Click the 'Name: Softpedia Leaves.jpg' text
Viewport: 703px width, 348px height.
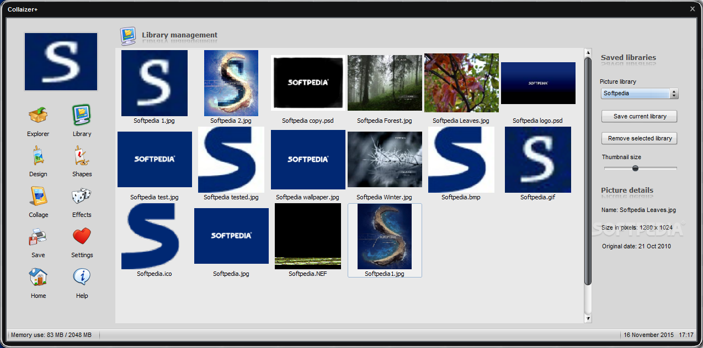click(638, 210)
